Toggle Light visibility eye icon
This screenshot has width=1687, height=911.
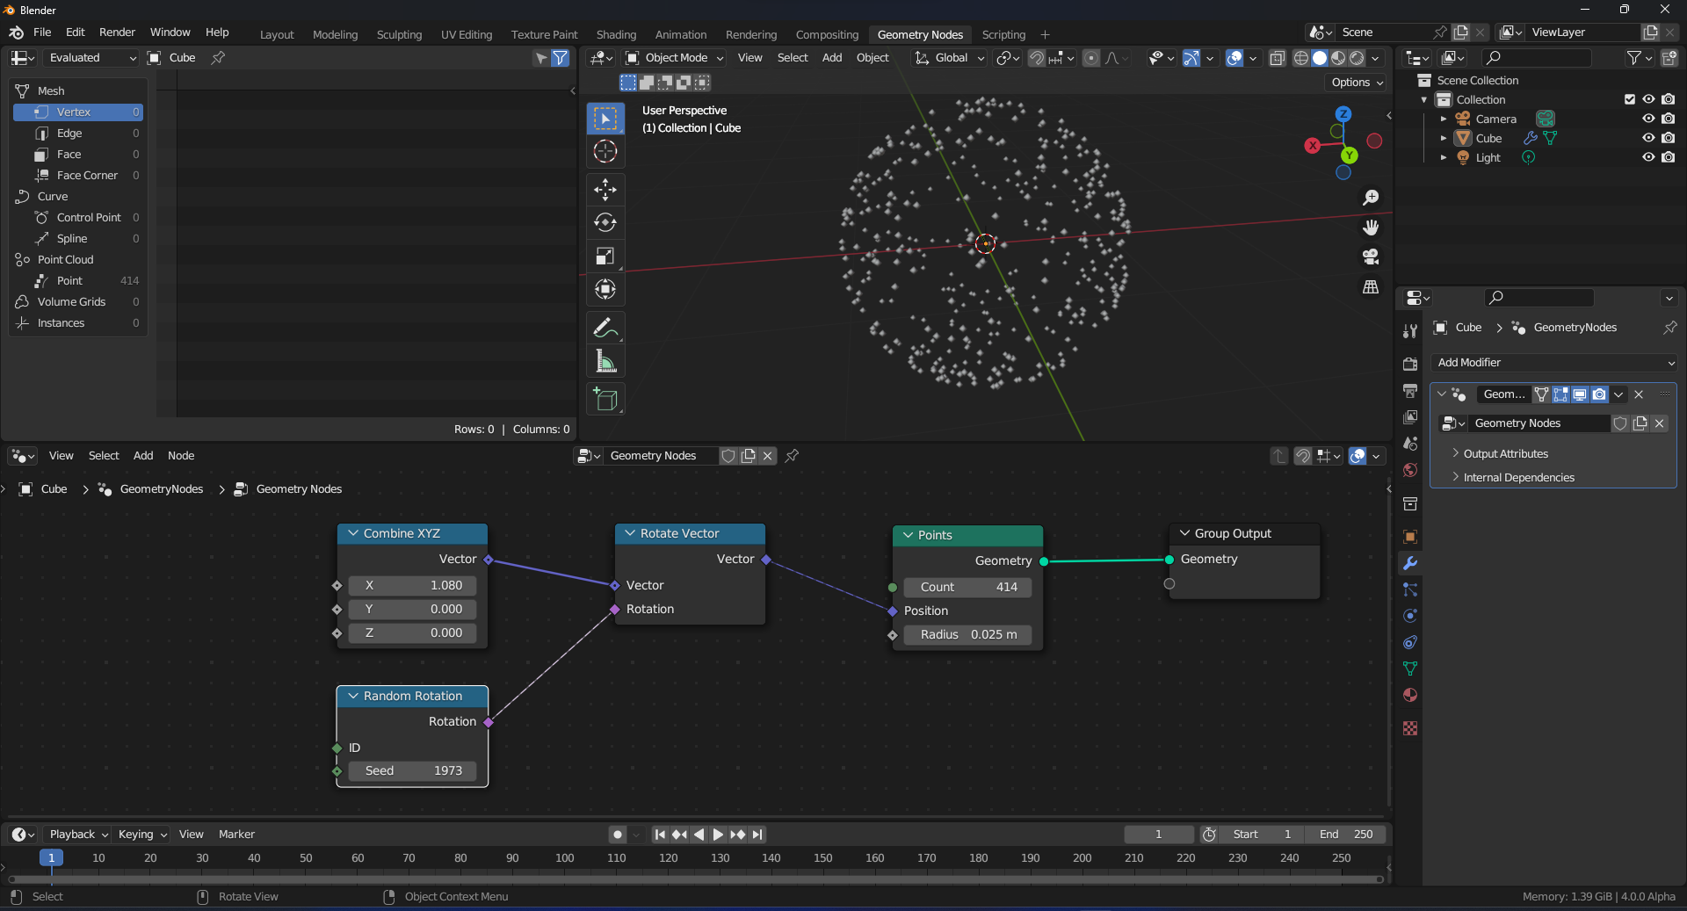pos(1648,157)
